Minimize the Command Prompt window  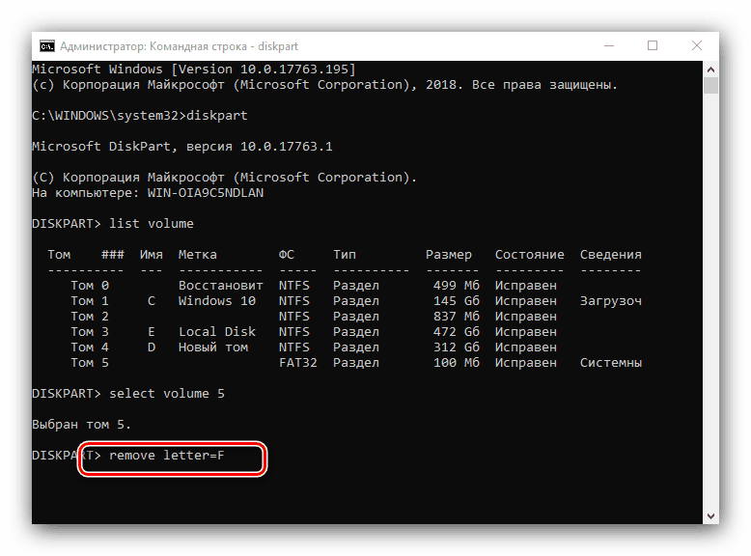coord(608,45)
